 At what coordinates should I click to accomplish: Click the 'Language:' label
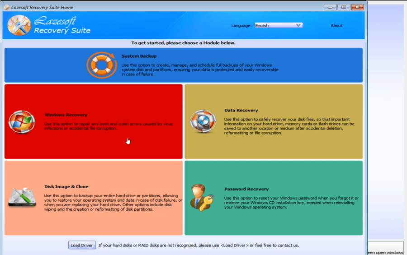pyautogui.click(x=241, y=25)
